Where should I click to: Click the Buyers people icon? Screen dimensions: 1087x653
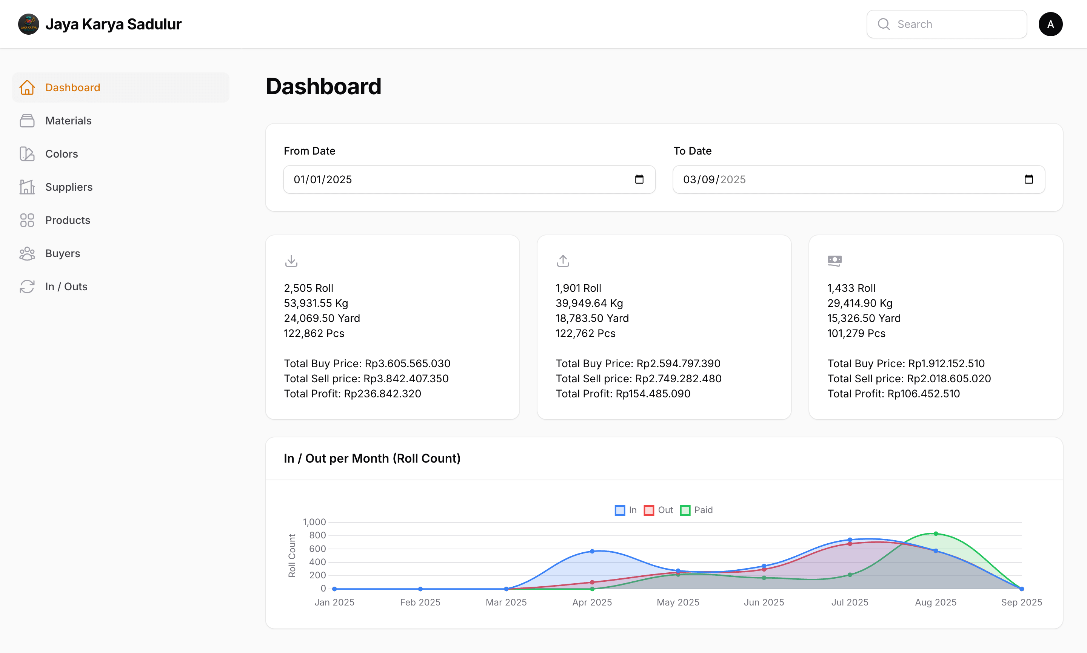(x=27, y=253)
